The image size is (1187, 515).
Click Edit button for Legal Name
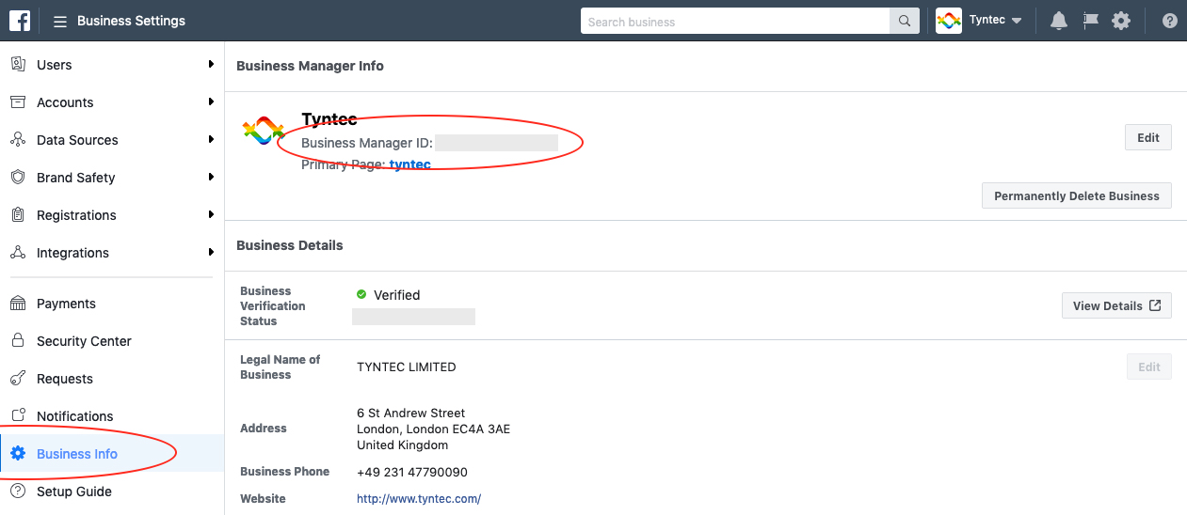pyautogui.click(x=1149, y=367)
